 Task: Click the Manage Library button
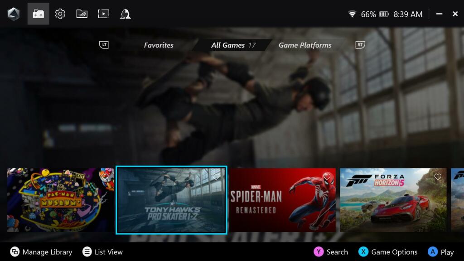[x=41, y=252]
